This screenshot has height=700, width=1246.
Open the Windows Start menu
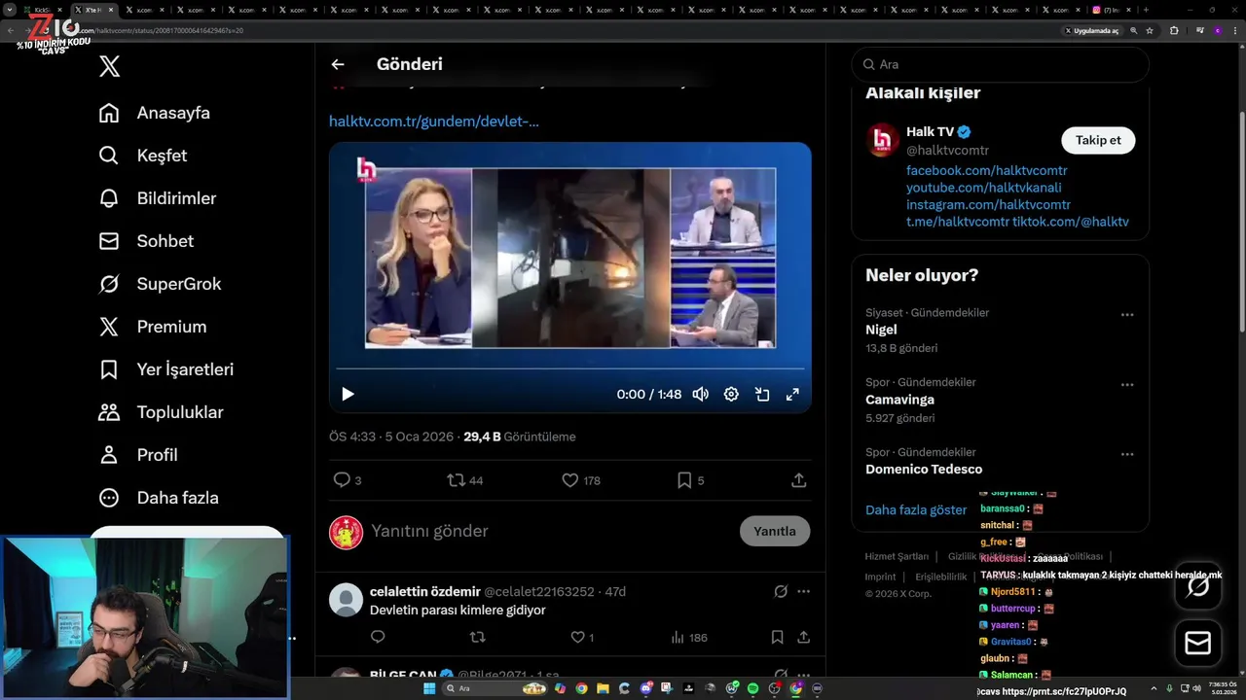428,688
